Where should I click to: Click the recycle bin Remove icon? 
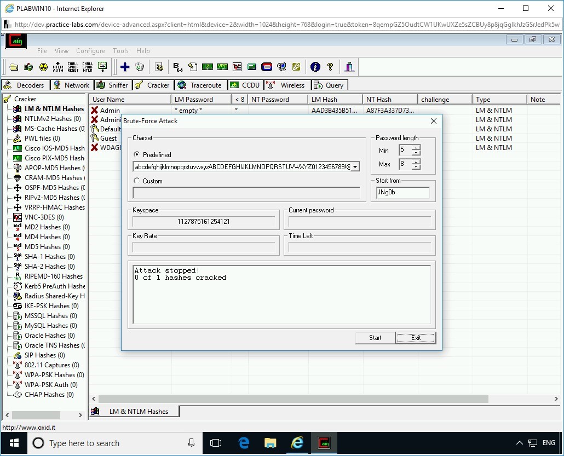pos(140,67)
